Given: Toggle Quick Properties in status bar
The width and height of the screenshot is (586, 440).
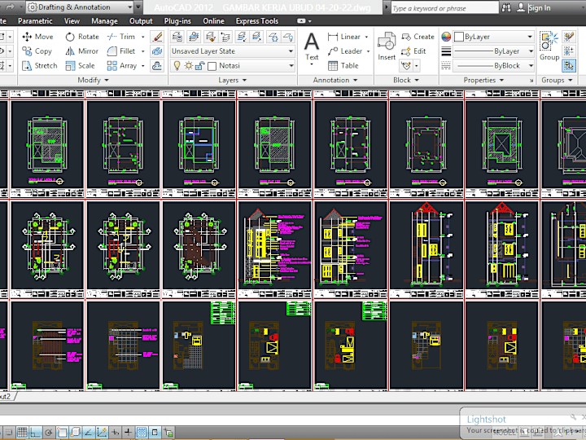Looking at the screenshot, I should point(155,433).
